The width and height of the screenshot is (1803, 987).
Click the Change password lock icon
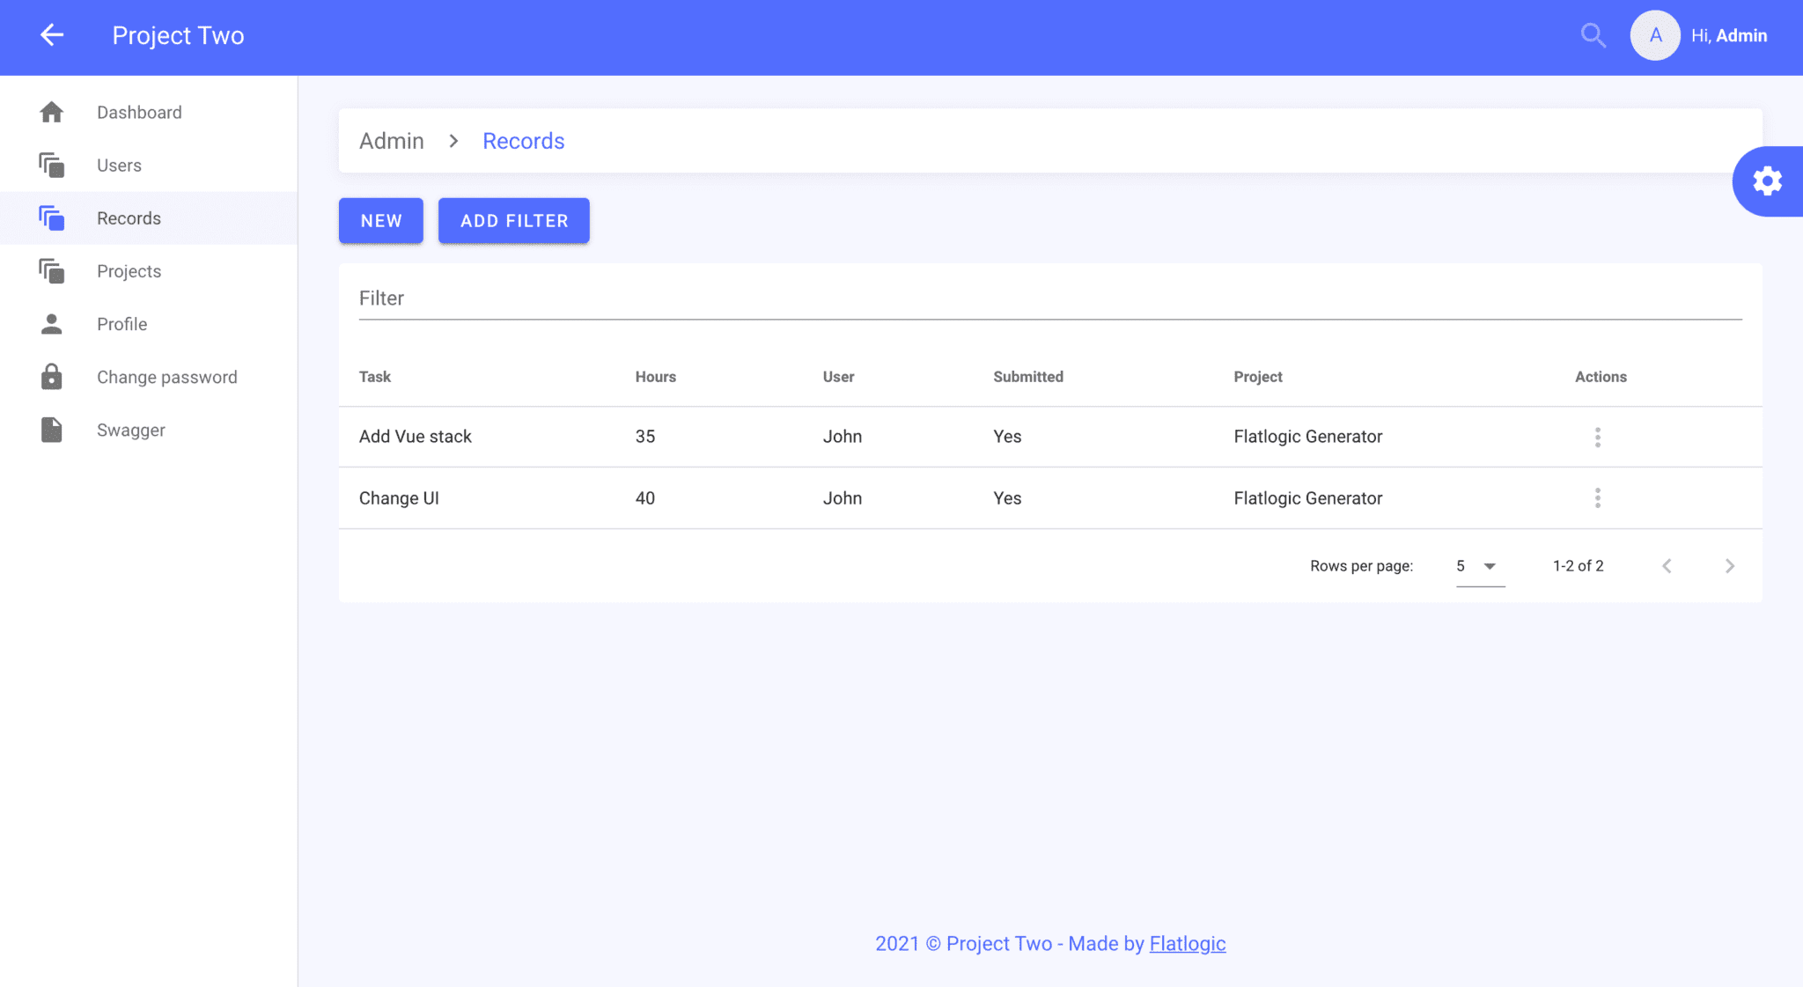point(52,377)
